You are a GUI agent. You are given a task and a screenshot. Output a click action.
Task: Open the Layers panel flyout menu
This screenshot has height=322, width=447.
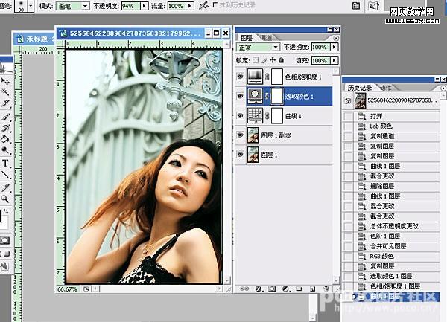[336, 38]
